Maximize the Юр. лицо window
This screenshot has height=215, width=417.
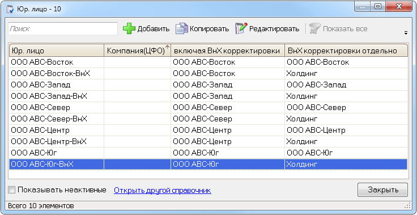click(x=378, y=7)
